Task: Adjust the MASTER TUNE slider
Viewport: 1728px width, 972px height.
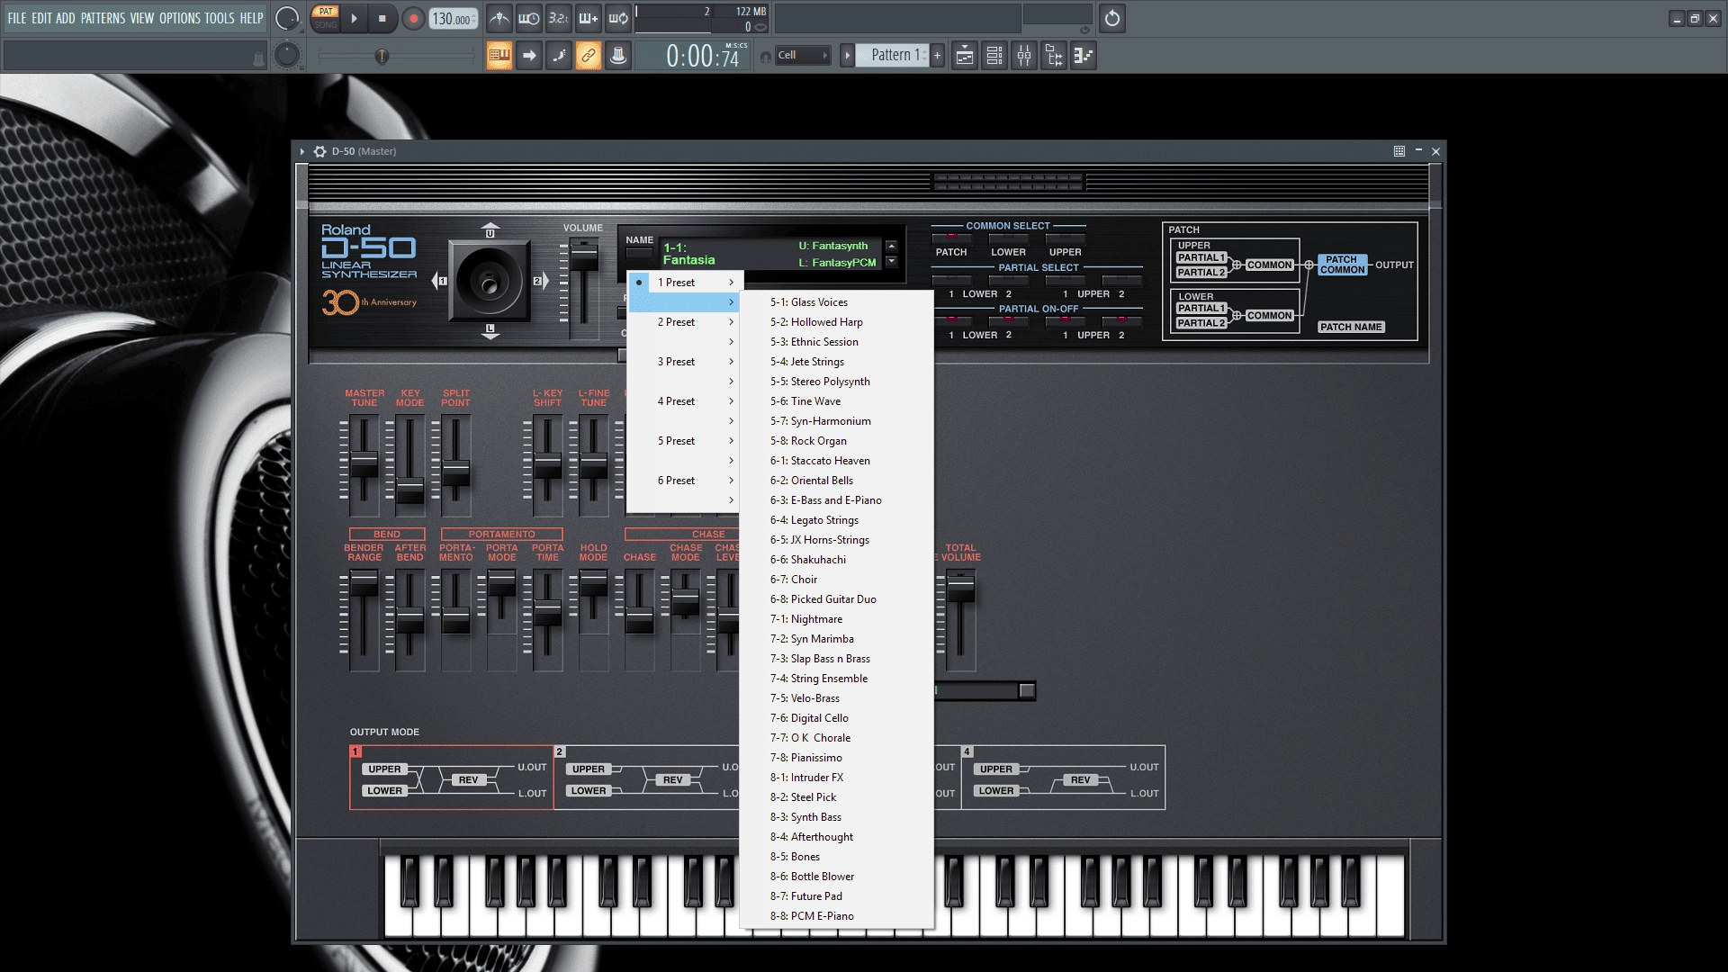Action: [x=364, y=465]
